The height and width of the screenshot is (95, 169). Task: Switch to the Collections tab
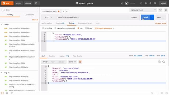click(x=30, y=15)
